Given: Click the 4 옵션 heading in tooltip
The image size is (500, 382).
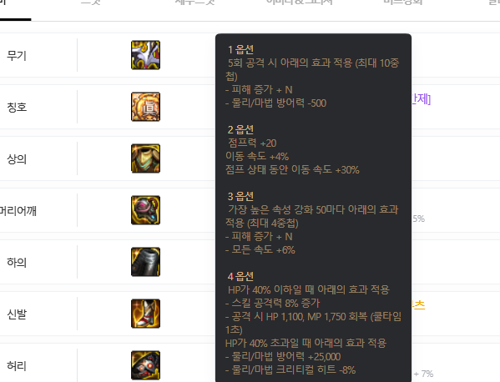Looking at the screenshot, I should pos(240,276).
